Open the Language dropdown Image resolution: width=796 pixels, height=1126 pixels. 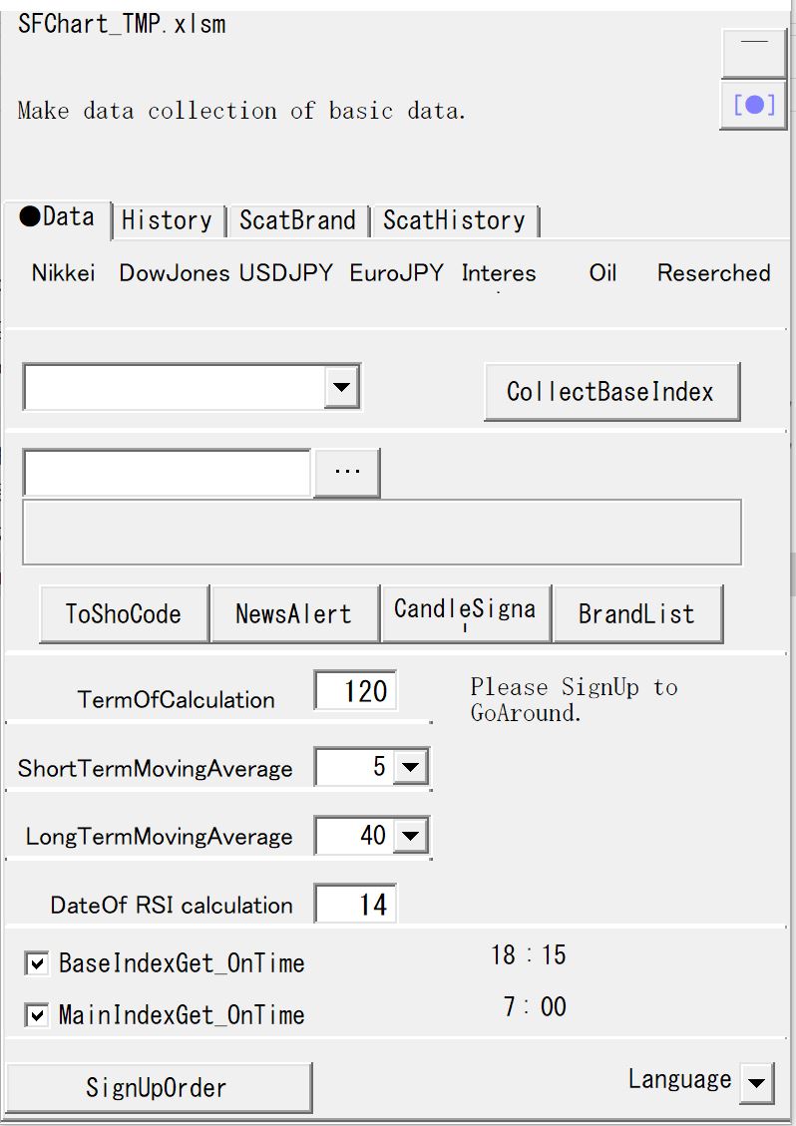[x=757, y=1083]
